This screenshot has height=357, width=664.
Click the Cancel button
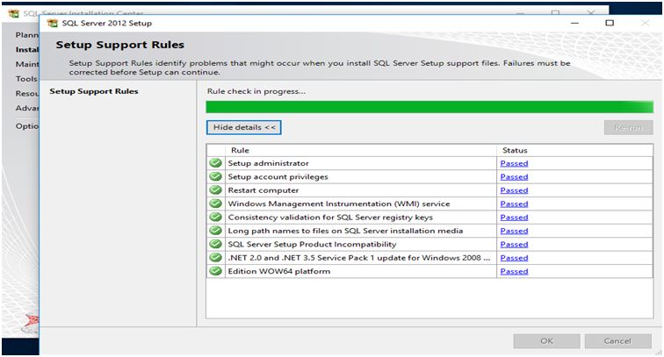click(617, 341)
